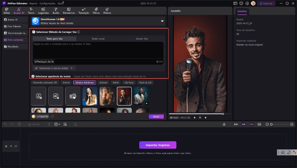This screenshot has width=297, height=168.
Task: Open the Transição tool tab
Action: (x=84, y=11)
